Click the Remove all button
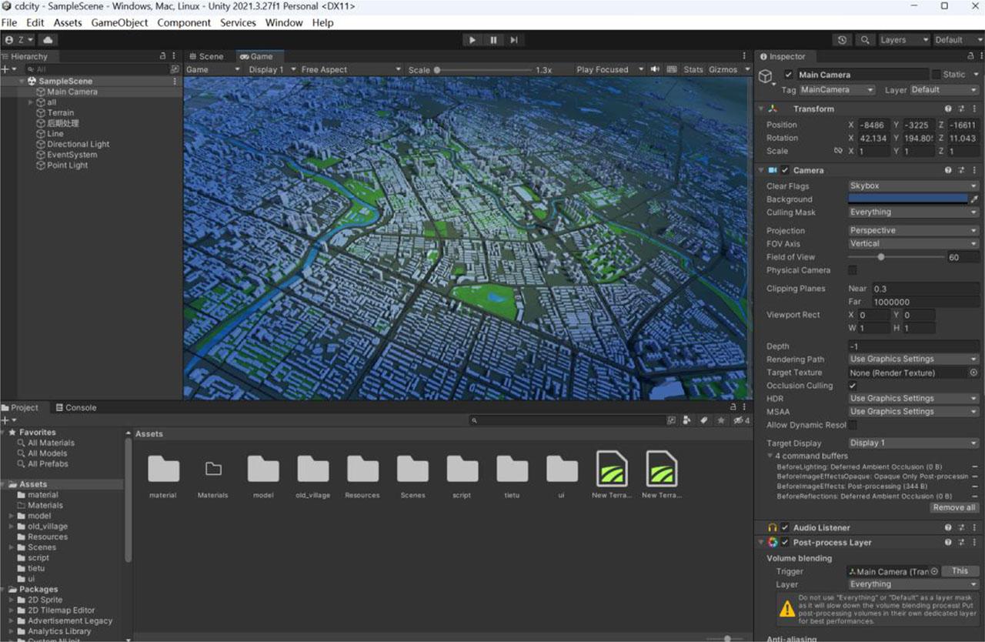This screenshot has height=642, width=985. 954,508
